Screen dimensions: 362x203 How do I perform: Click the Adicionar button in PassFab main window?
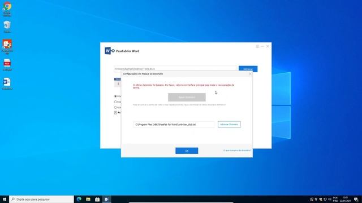(248, 69)
